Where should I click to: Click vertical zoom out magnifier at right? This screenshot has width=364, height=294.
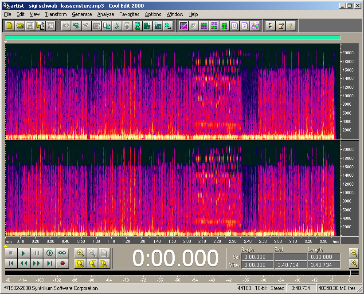tap(353, 253)
